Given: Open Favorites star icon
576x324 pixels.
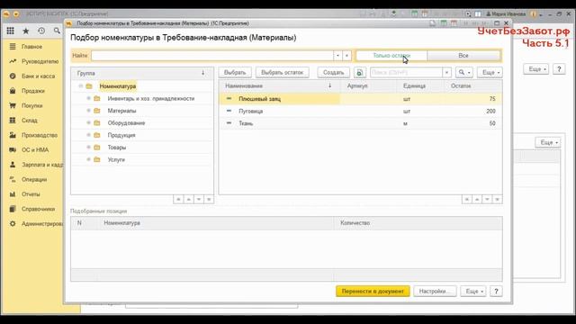Looking at the screenshot, I should (26, 31).
